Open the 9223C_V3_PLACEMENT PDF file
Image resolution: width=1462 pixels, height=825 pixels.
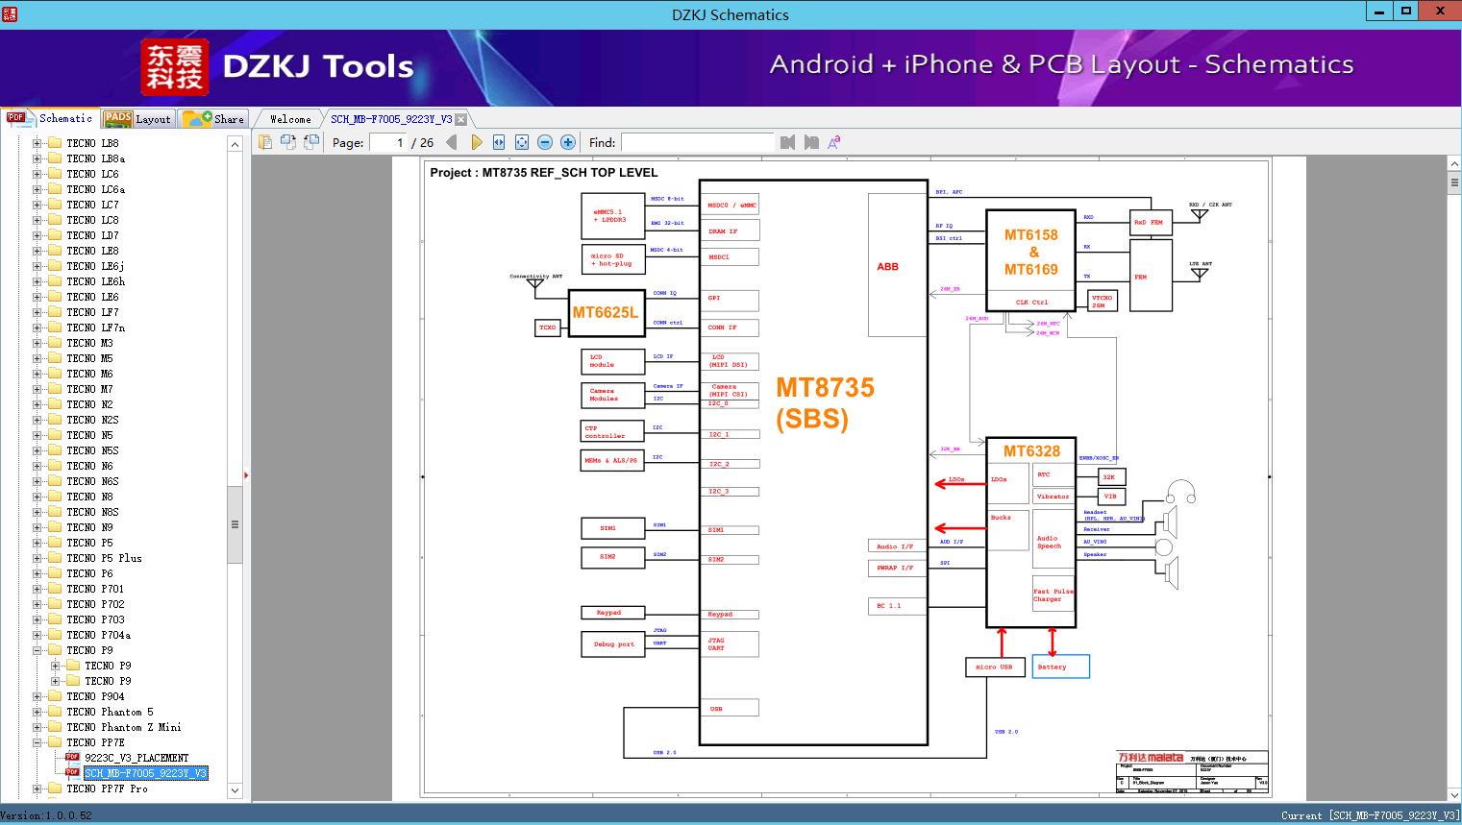[136, 758]
